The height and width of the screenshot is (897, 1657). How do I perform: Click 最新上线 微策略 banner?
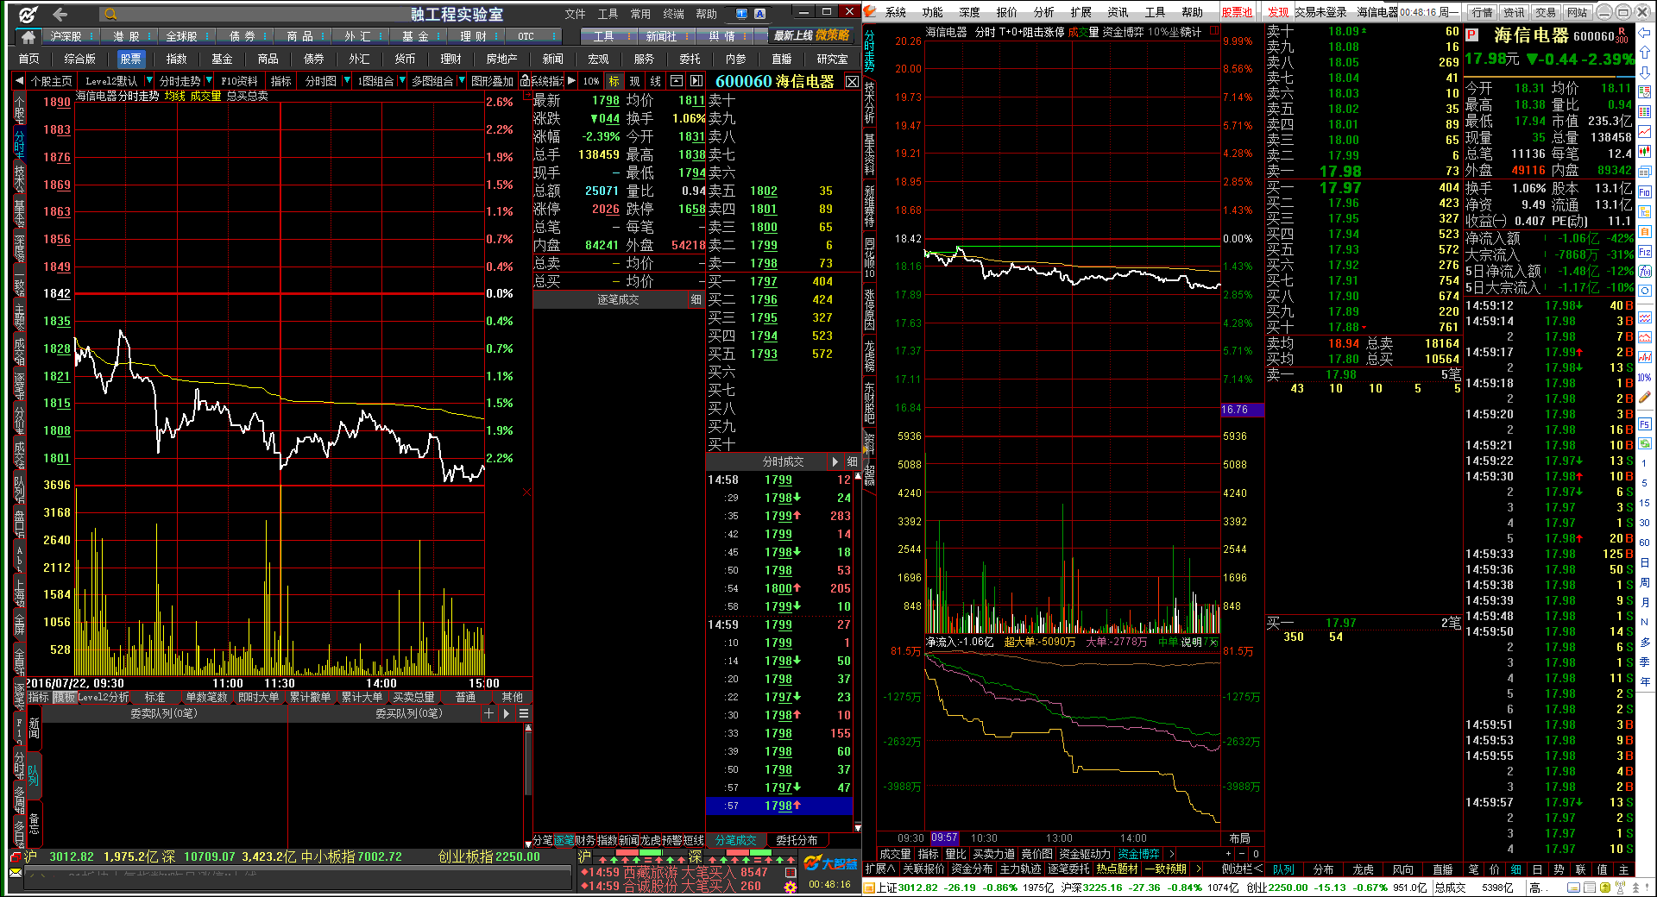[811, 35]
